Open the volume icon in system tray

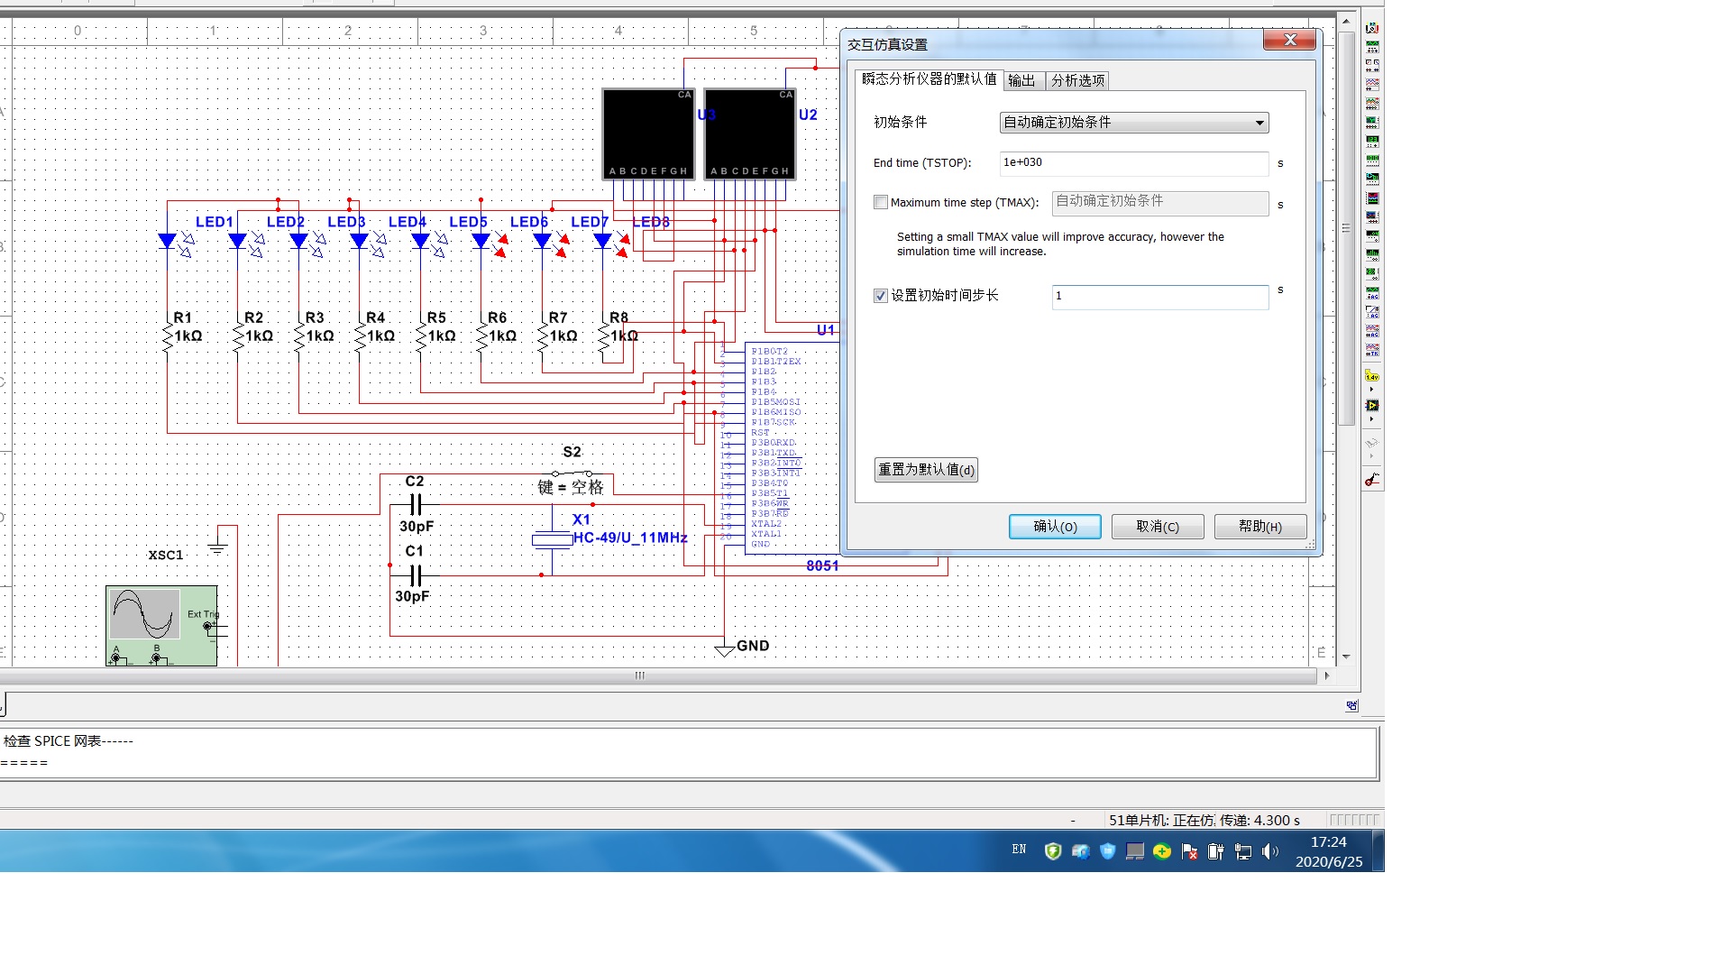(1269, 851)
